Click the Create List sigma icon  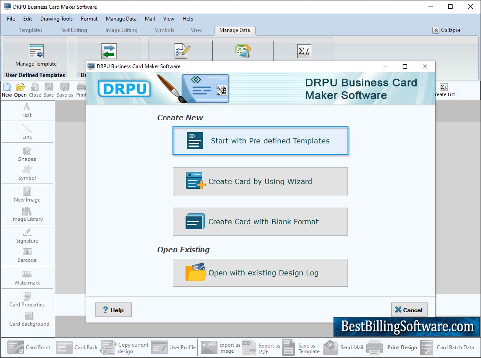point(443,87)
